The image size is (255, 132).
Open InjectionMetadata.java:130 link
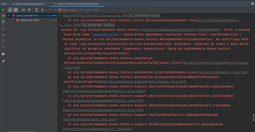(x=223, y=72)
